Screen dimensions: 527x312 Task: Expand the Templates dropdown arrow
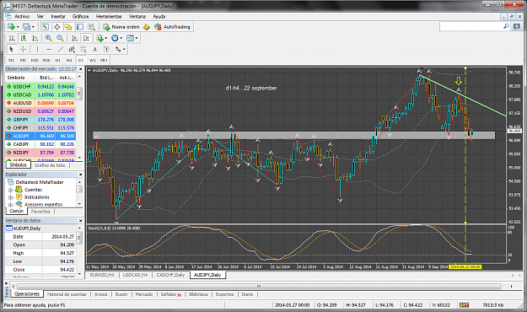[x=136, y=38]
